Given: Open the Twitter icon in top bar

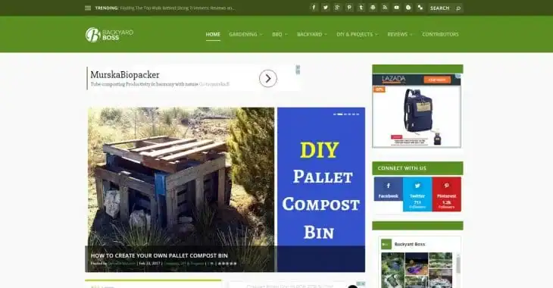Looking at the screenshot, I should [326, 8].
